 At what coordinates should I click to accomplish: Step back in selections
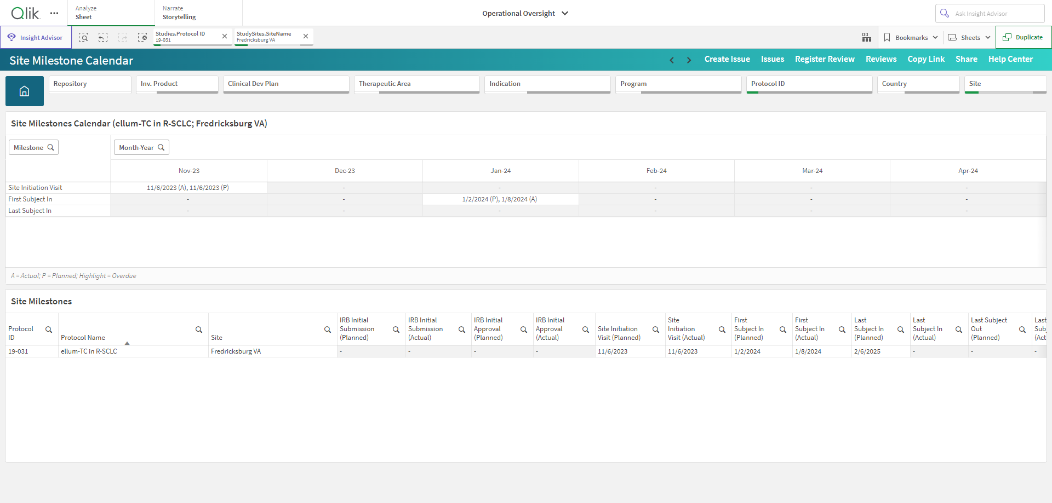pos(103,37)
